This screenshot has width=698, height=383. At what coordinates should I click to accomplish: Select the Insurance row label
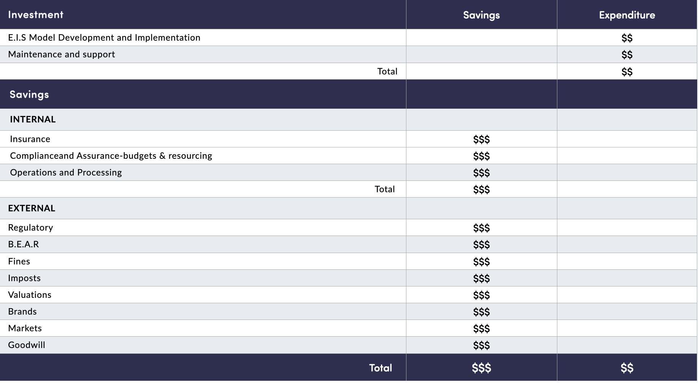pyautogui.click(x=30, y=139)
